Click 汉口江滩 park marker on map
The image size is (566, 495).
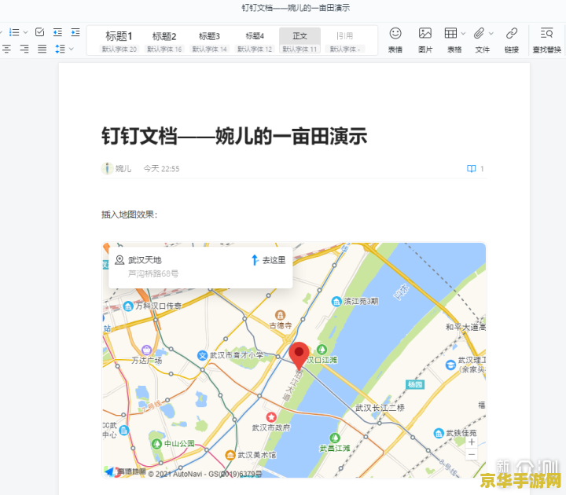[322, 354]
